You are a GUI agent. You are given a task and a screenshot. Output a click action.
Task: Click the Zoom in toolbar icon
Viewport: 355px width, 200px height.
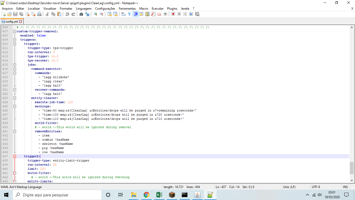click(95, 14)
